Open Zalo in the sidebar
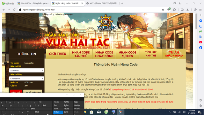Image resolution: width=204 pixels, height=115 pixels. (200, 26)
